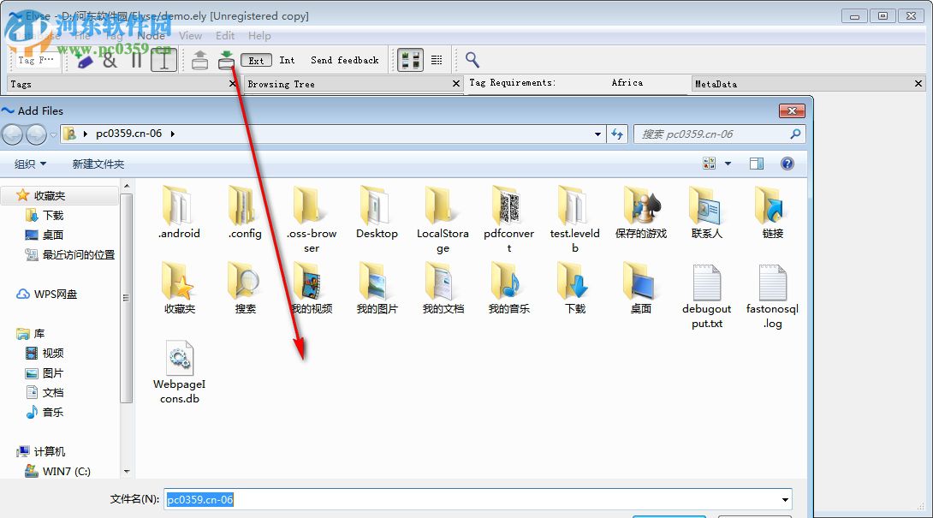The width and height of the screenshot is (933, 518).
Task: Select 图片 library in sidebar
Action: coord(45,372)
